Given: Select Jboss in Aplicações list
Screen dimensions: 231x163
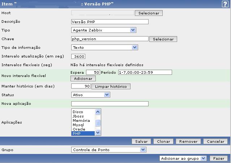Looking at the screenshot, I should click(x=83, y=116).
